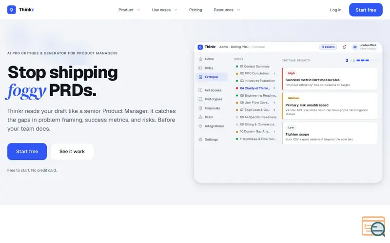
Task: Open the Integrations sidebar icon
Action: pyautogui.click(x=200, y=126)
